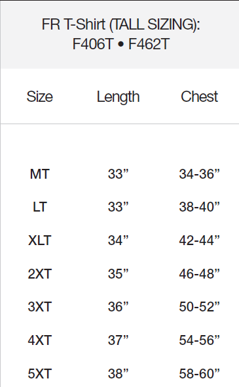Select the 2XT size cell
The width and height of the screenshot is (239, 387).
[39, 274]
